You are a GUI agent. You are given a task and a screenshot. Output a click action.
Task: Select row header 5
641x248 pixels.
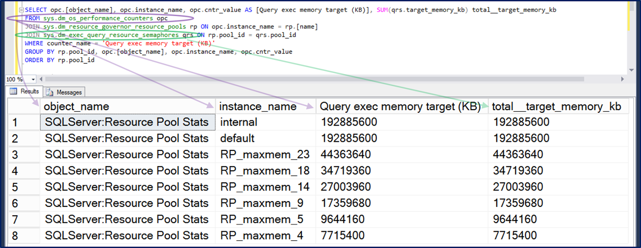coord(24,187)
